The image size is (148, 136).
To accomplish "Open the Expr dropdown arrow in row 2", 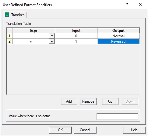I will tap(52, 41).
